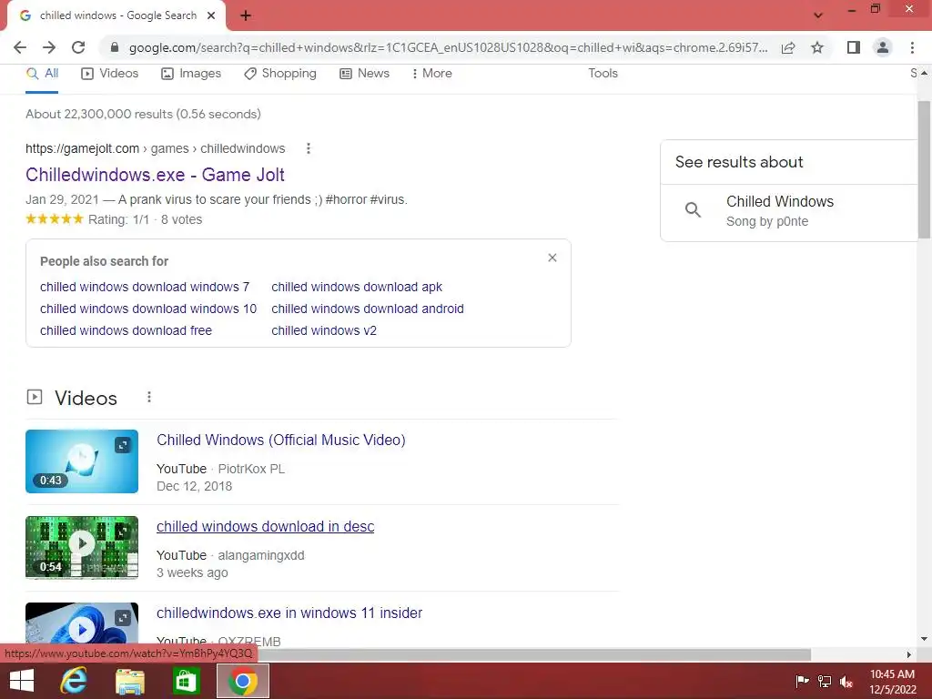Open the Windows Start button
The image size is (932, 699).
click(22, 681)
